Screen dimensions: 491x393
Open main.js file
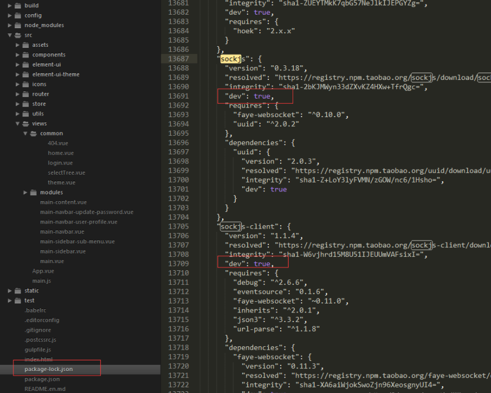click(x=42, y=281)
